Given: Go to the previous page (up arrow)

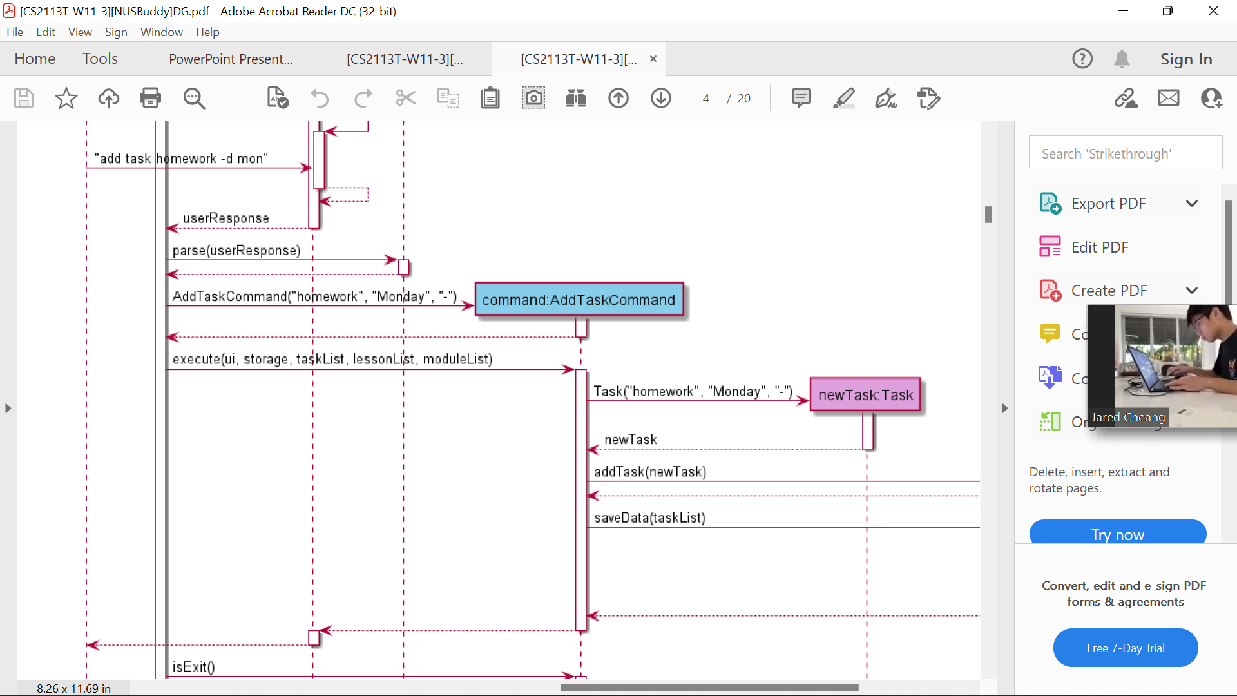Looking at the screenshot, I should 618,98.
